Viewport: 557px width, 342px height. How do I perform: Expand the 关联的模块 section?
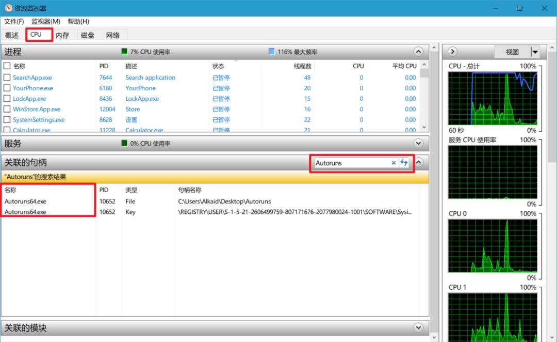pyautogui.click(x=418, y=328)
